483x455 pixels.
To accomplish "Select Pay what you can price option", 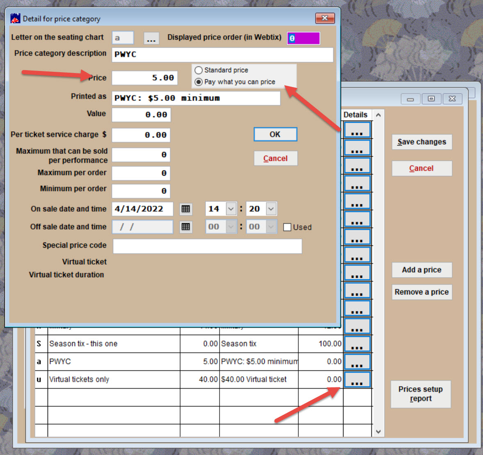I will [199, 82].
